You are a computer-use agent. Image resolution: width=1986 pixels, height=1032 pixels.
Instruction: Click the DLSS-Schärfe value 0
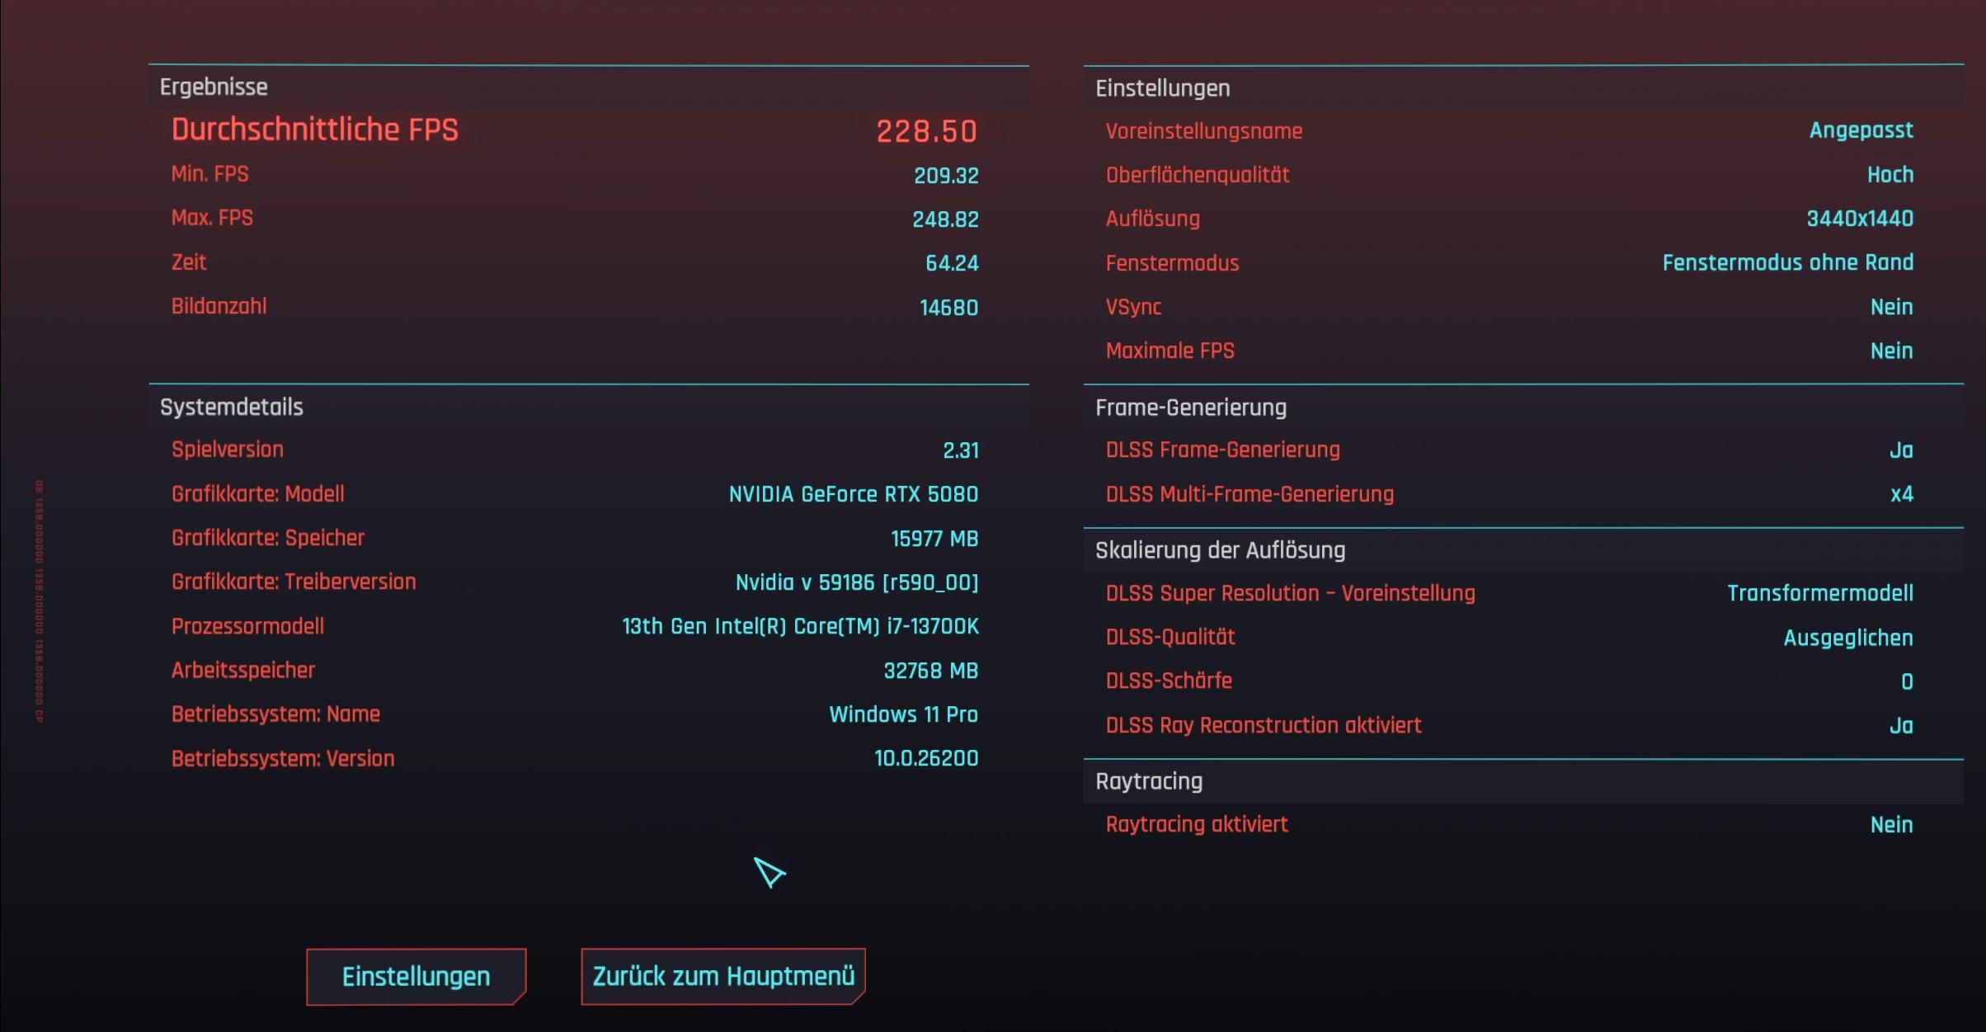[x=1906, y=681]
